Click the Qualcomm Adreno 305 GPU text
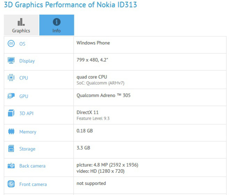The width and height of the screenshot is (230, 195). [x=103, y=95]
